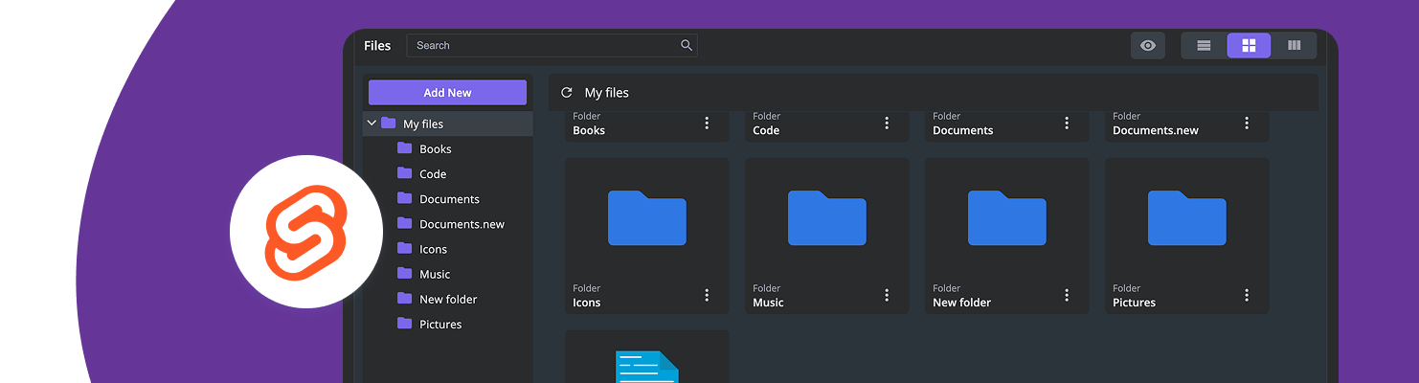
Task: Select New folder in the sidebar tree
Action: point(448,299)
